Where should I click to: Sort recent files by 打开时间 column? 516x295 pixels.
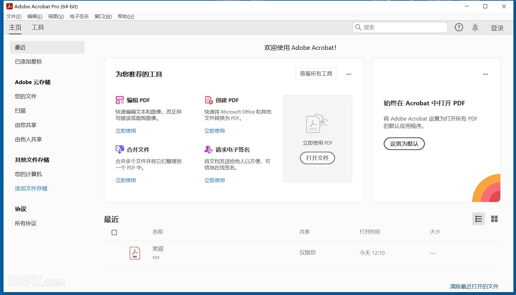click(x=370, y=232)
